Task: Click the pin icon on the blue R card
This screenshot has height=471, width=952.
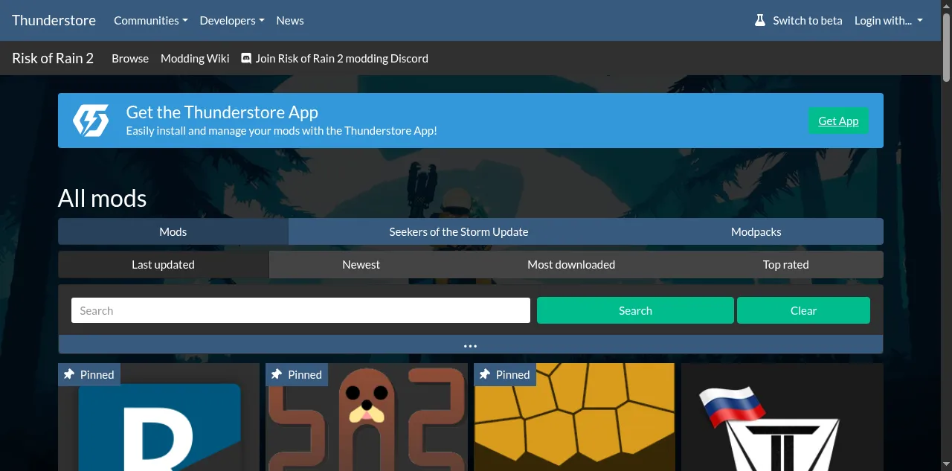Action: click(x=69, y=374)
